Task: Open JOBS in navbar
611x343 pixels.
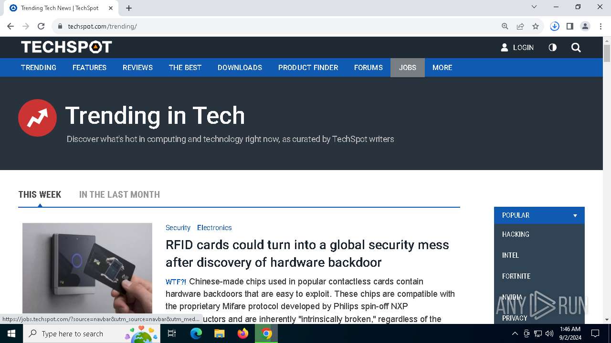Action: tap(408, 68)
